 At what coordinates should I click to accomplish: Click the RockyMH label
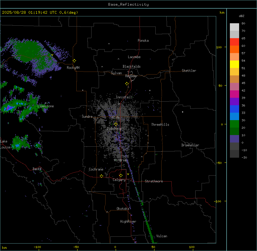coord(73,68)
